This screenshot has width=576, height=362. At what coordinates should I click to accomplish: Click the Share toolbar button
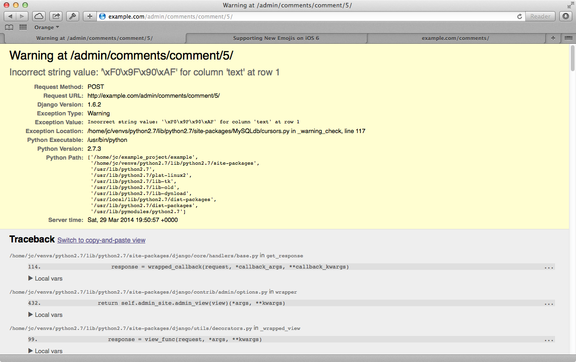[56, 16]
